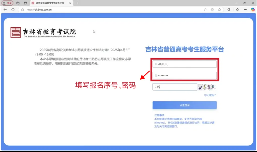Click the browser back arrow
Viewport: 257px width, 152px height.
click(x=5, y=10)
